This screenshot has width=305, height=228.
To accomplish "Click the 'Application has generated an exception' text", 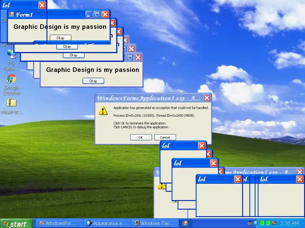I will [161, 108].
